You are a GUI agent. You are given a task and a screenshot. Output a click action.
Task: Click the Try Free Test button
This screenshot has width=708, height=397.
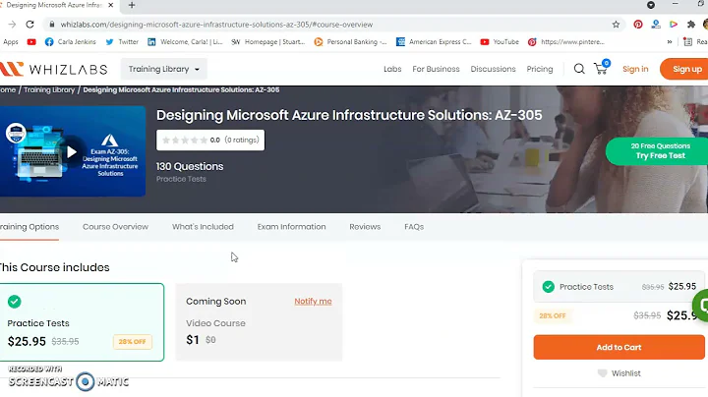(x=659, y=151)
